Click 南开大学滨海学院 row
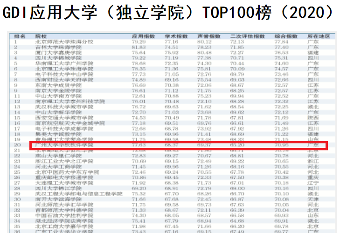Image resolution: width=340 pixels, height=233 pixels. pos(58,198)
